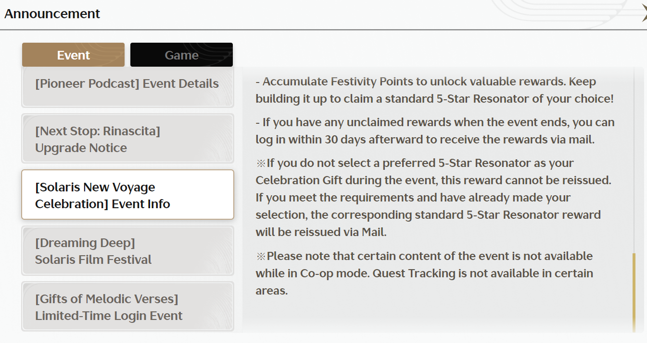Screen dimensions: 647x343
Task: Close the Announcement window with the X icon
Action: pyautogui.click(x=644, y=14)
